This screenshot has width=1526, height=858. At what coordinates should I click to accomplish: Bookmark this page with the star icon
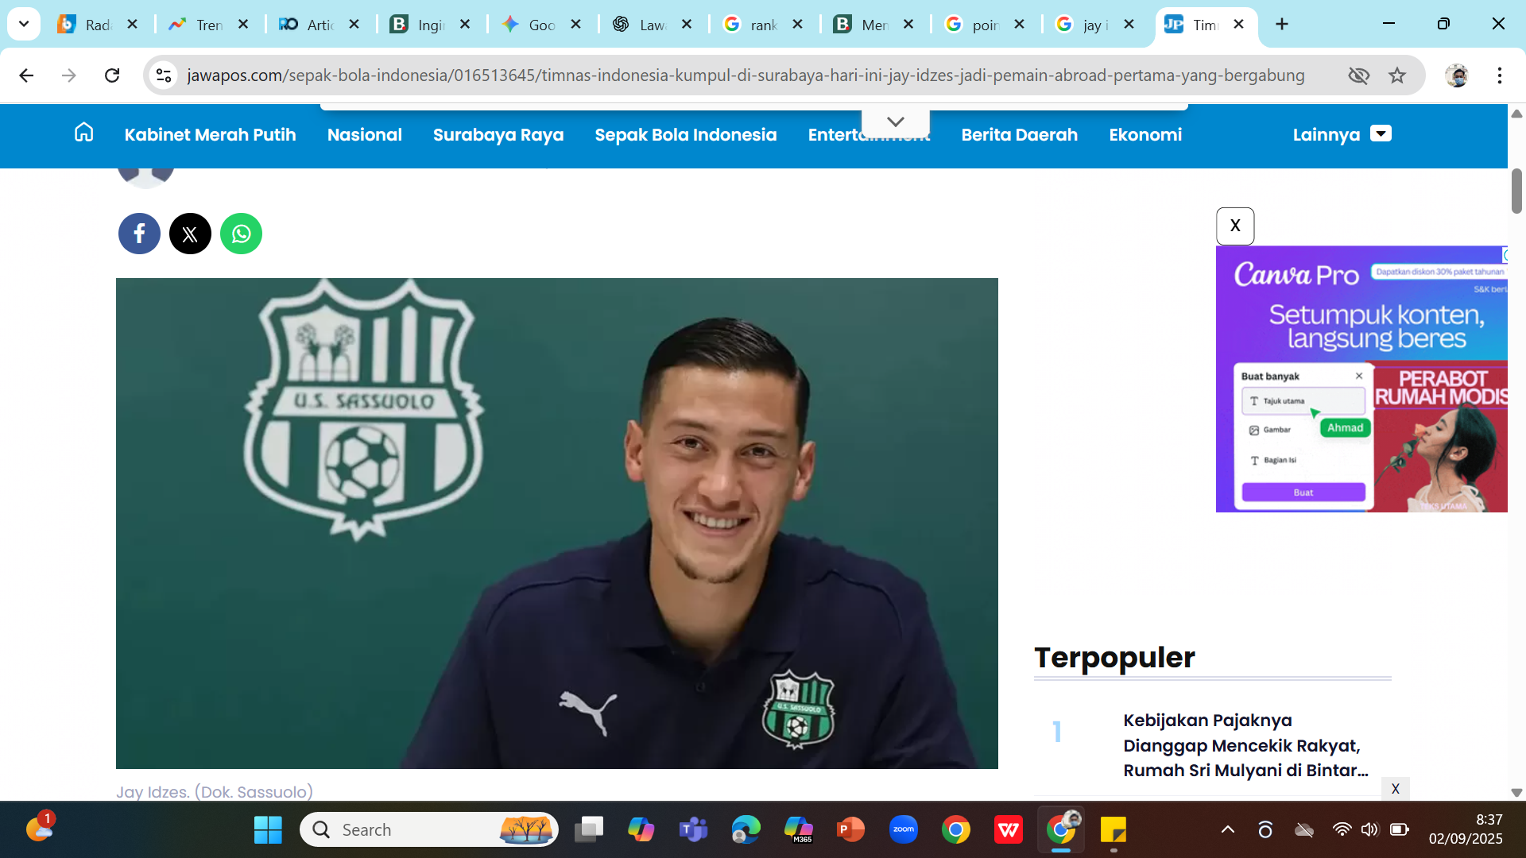(x=1397, y=75)
